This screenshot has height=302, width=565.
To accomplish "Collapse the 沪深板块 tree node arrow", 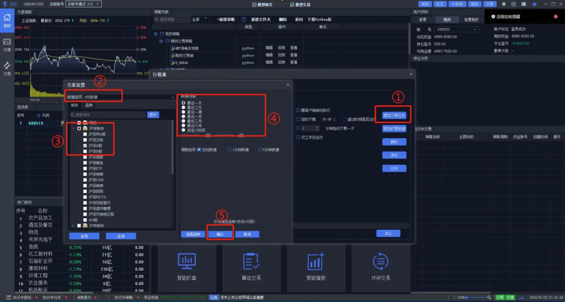I will click(73, 128).
